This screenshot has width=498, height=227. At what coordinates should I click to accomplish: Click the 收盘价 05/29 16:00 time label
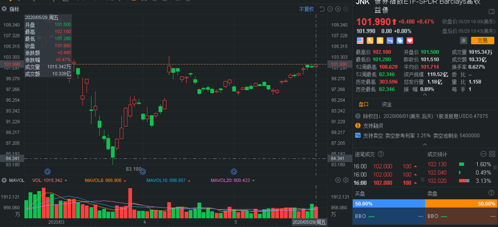tap(469, 22)
